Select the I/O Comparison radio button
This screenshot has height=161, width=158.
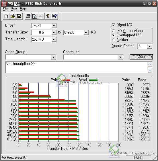tap(114, 31)
